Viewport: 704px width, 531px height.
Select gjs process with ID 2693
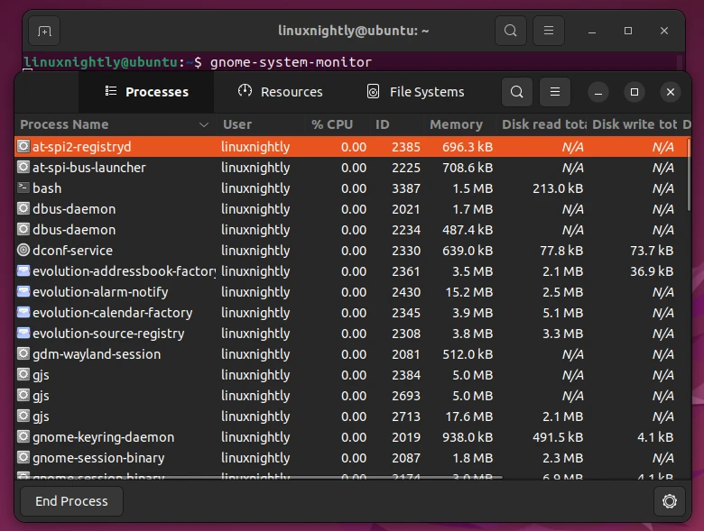[x=352, y=396]
